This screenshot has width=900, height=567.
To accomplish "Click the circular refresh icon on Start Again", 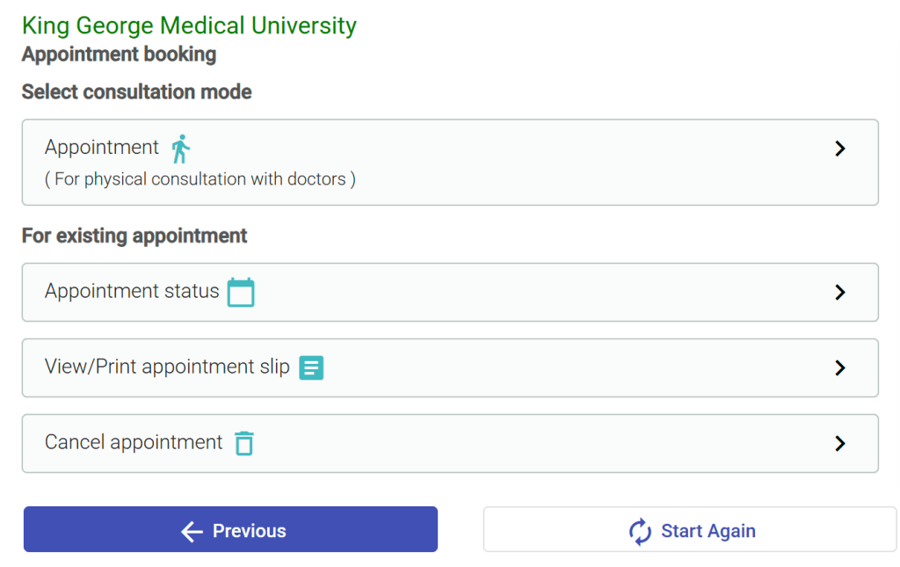I will 640,531.
